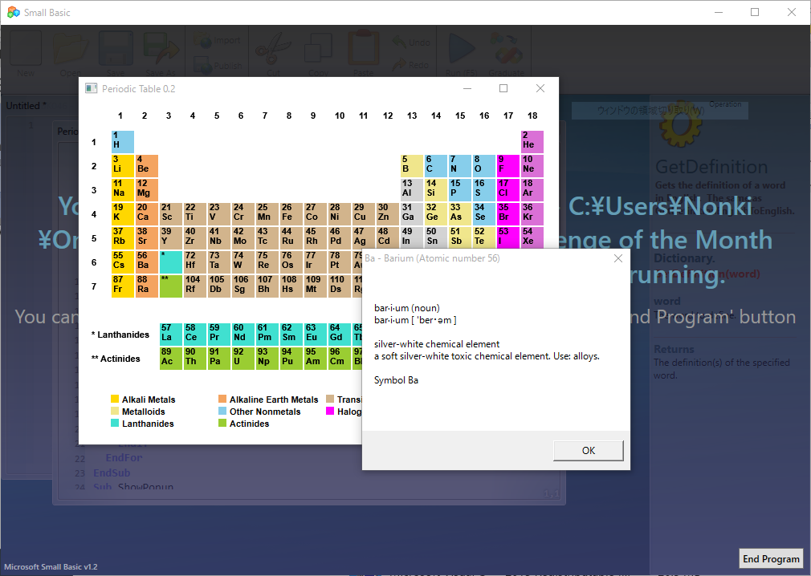Select Helium in the periodic table
Screen dimensions: 811x576
(532, 141)
